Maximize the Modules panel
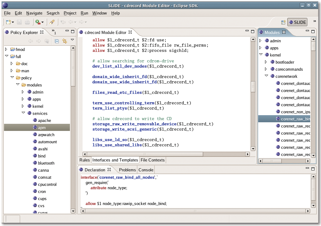This screenshot has height=226, width=321. coord(313,31)
